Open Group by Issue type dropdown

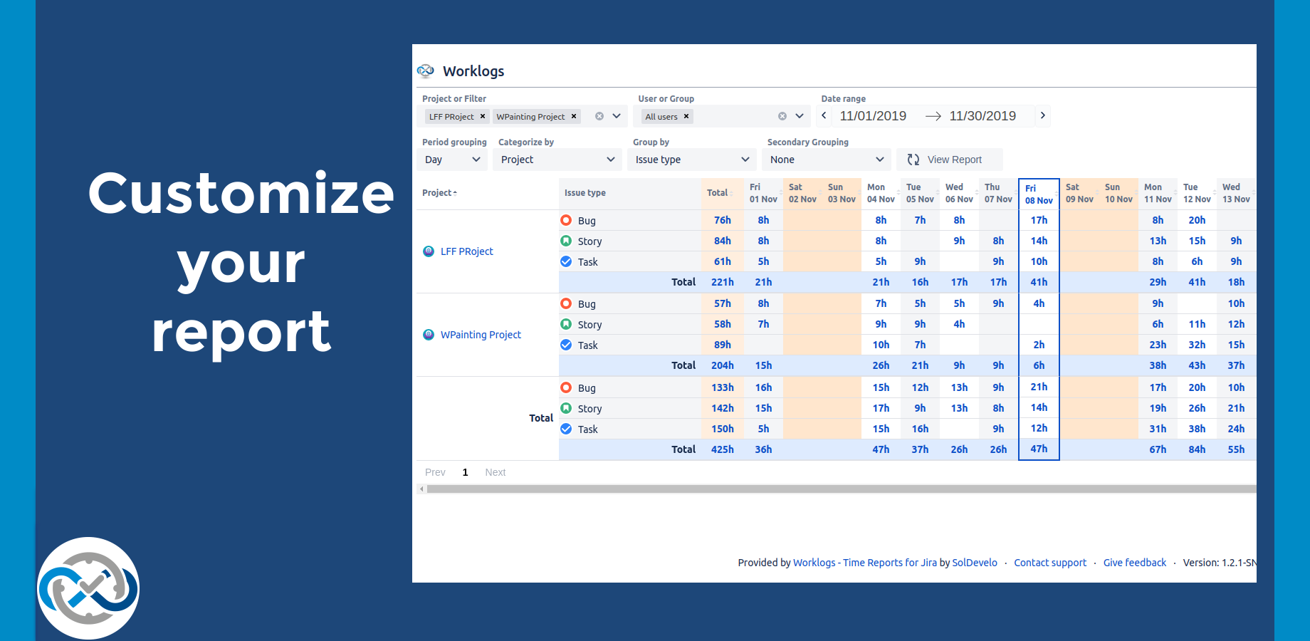click(x=692, y=160)
